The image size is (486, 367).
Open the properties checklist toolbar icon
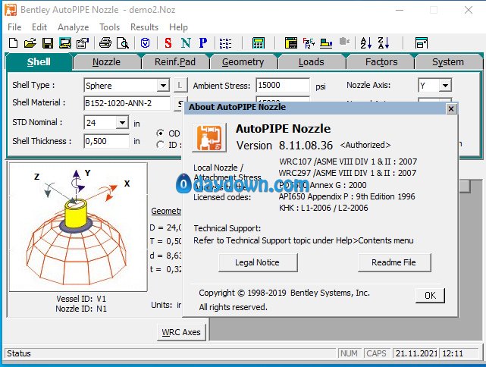click(x=83, y=43)
